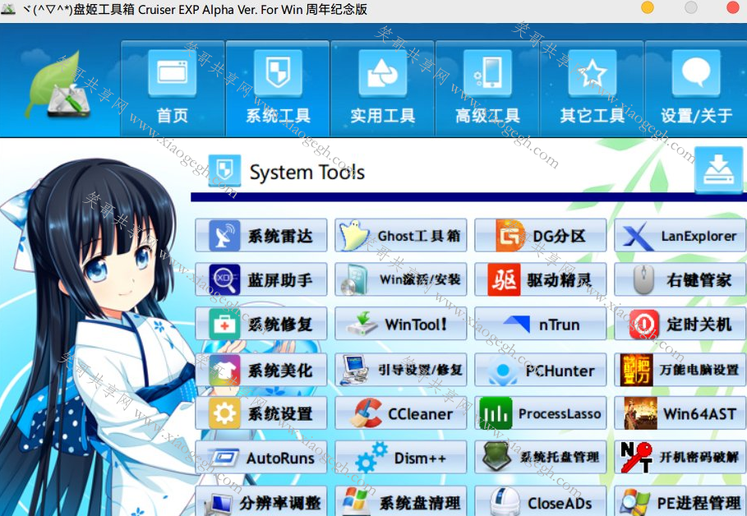Open ProcessLasso
The height and width of the screenshot is (516, 747).
pyautogui.click(x=540, y=413)
